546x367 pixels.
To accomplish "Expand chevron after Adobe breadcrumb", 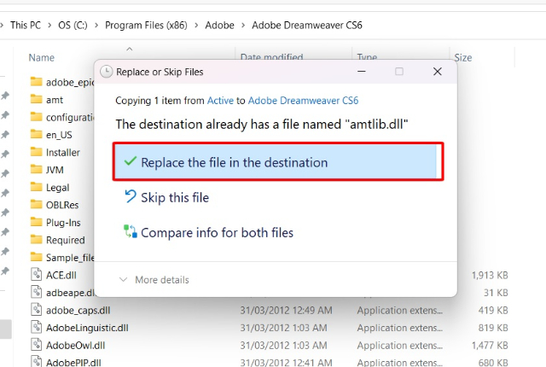I will click(243, 25).
